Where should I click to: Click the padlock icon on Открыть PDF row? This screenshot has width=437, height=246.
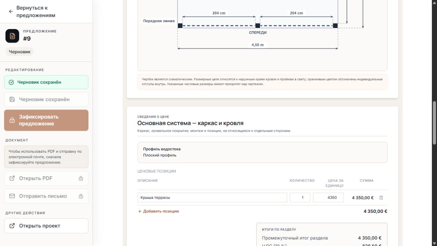tap(81, 179)
